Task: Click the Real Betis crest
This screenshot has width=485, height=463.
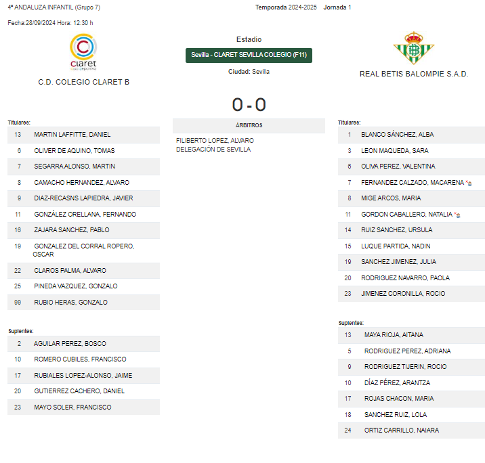Action: point(414,48)
